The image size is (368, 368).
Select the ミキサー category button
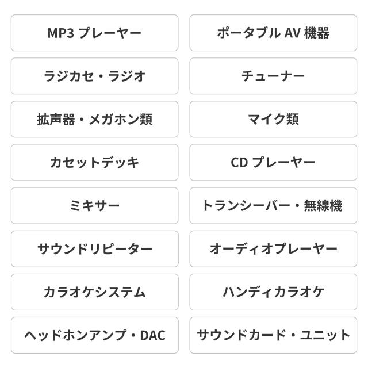pos(94,205)
